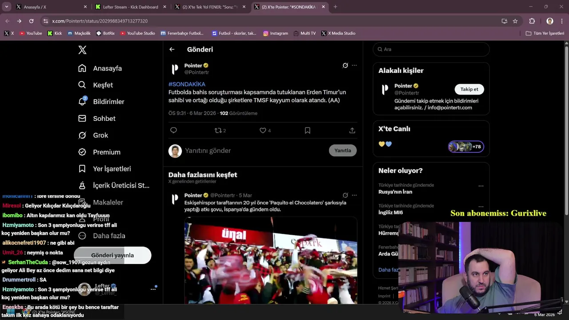Click browser back button

pos(8,21)
